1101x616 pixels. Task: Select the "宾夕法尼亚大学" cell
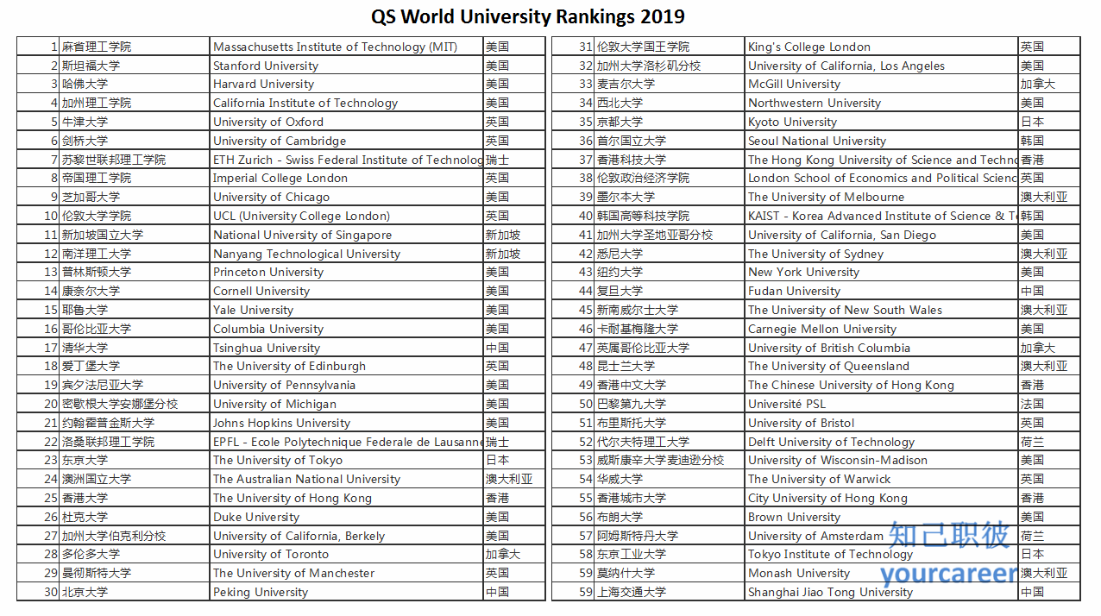(x=135, y=385)
